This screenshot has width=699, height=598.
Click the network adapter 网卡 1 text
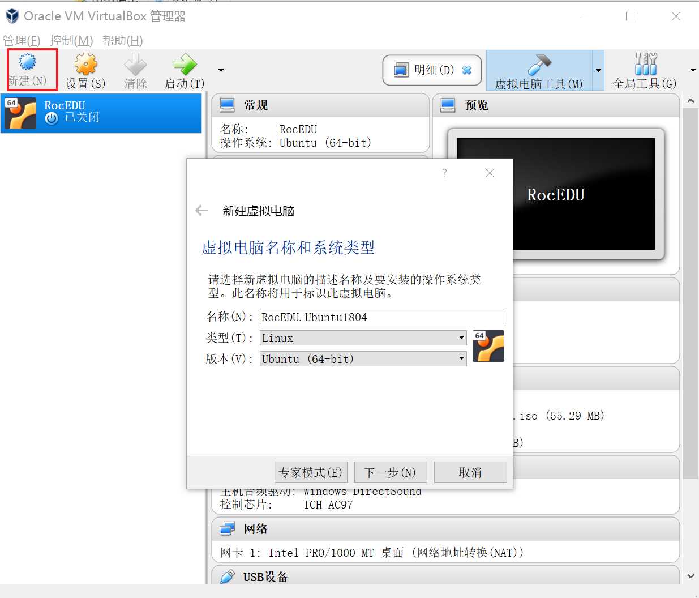coord(372,553)
